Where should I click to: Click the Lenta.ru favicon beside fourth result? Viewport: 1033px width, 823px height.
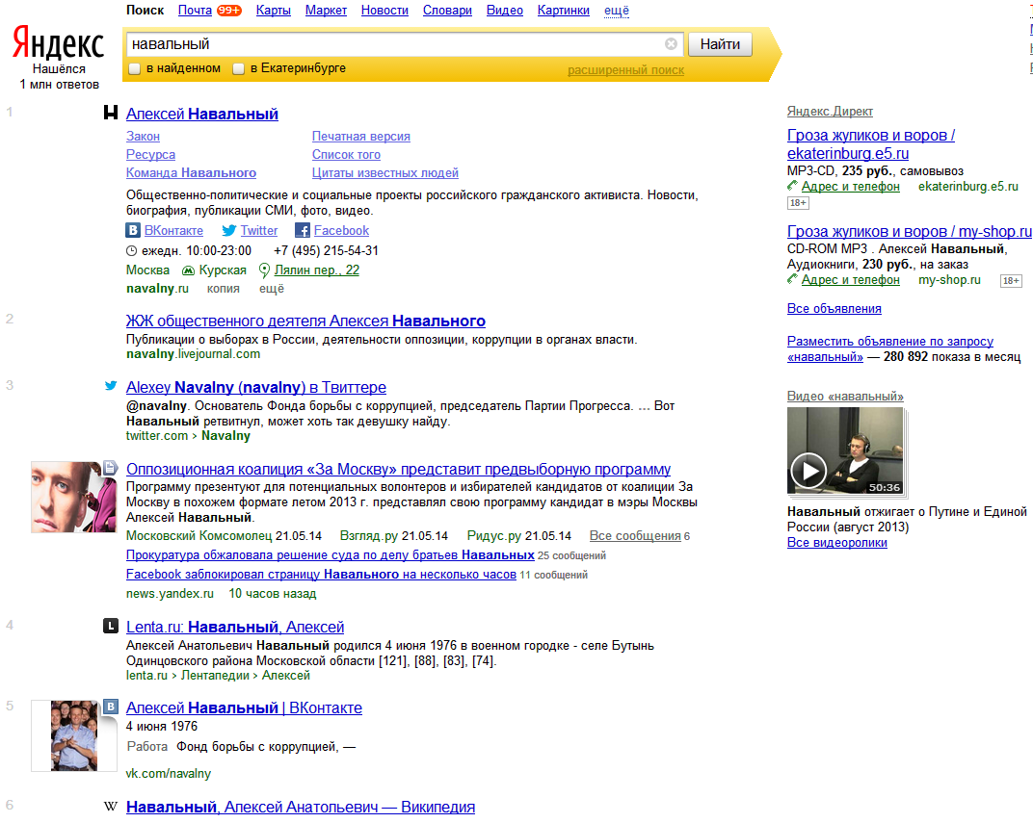(111, 626)
